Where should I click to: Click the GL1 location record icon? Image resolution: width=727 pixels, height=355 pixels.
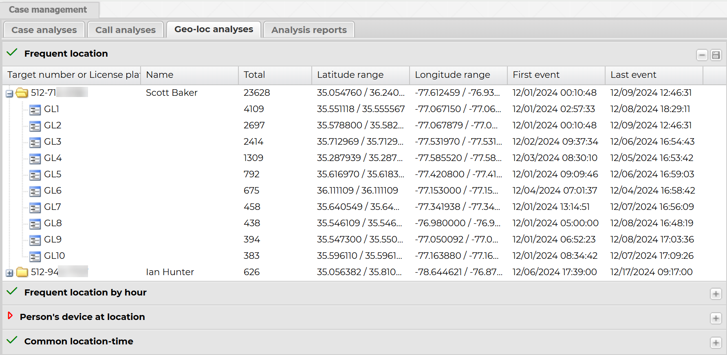[x=35, y=110]
